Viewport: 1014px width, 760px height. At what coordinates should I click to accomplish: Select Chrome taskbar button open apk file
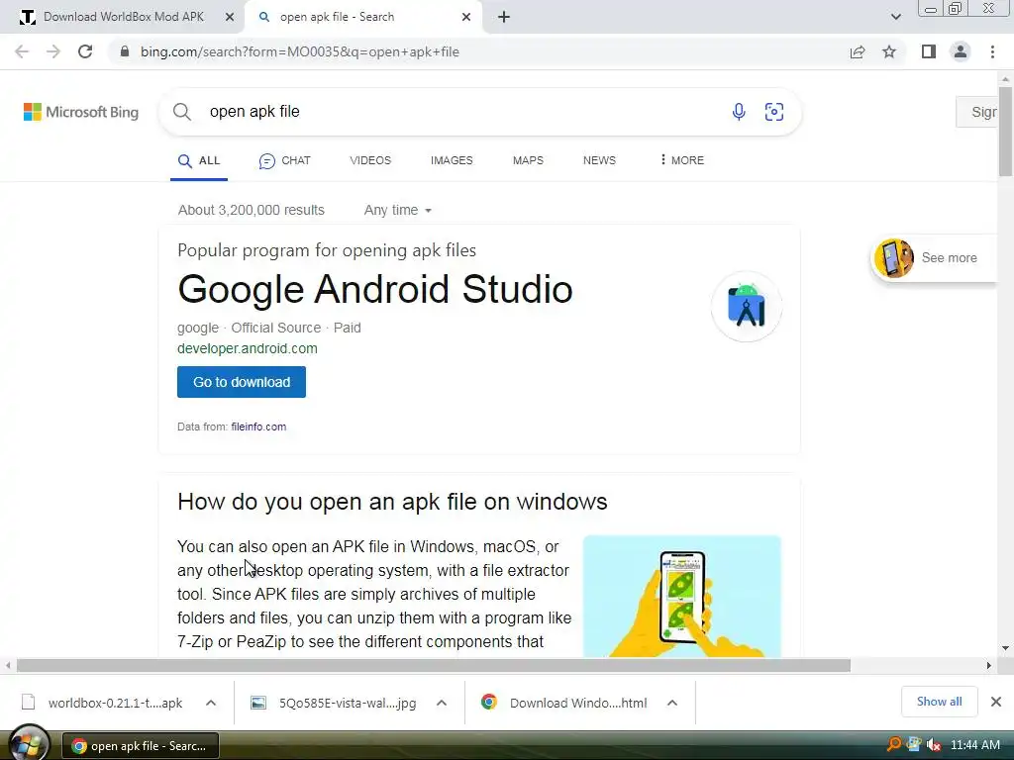[141, 746]
